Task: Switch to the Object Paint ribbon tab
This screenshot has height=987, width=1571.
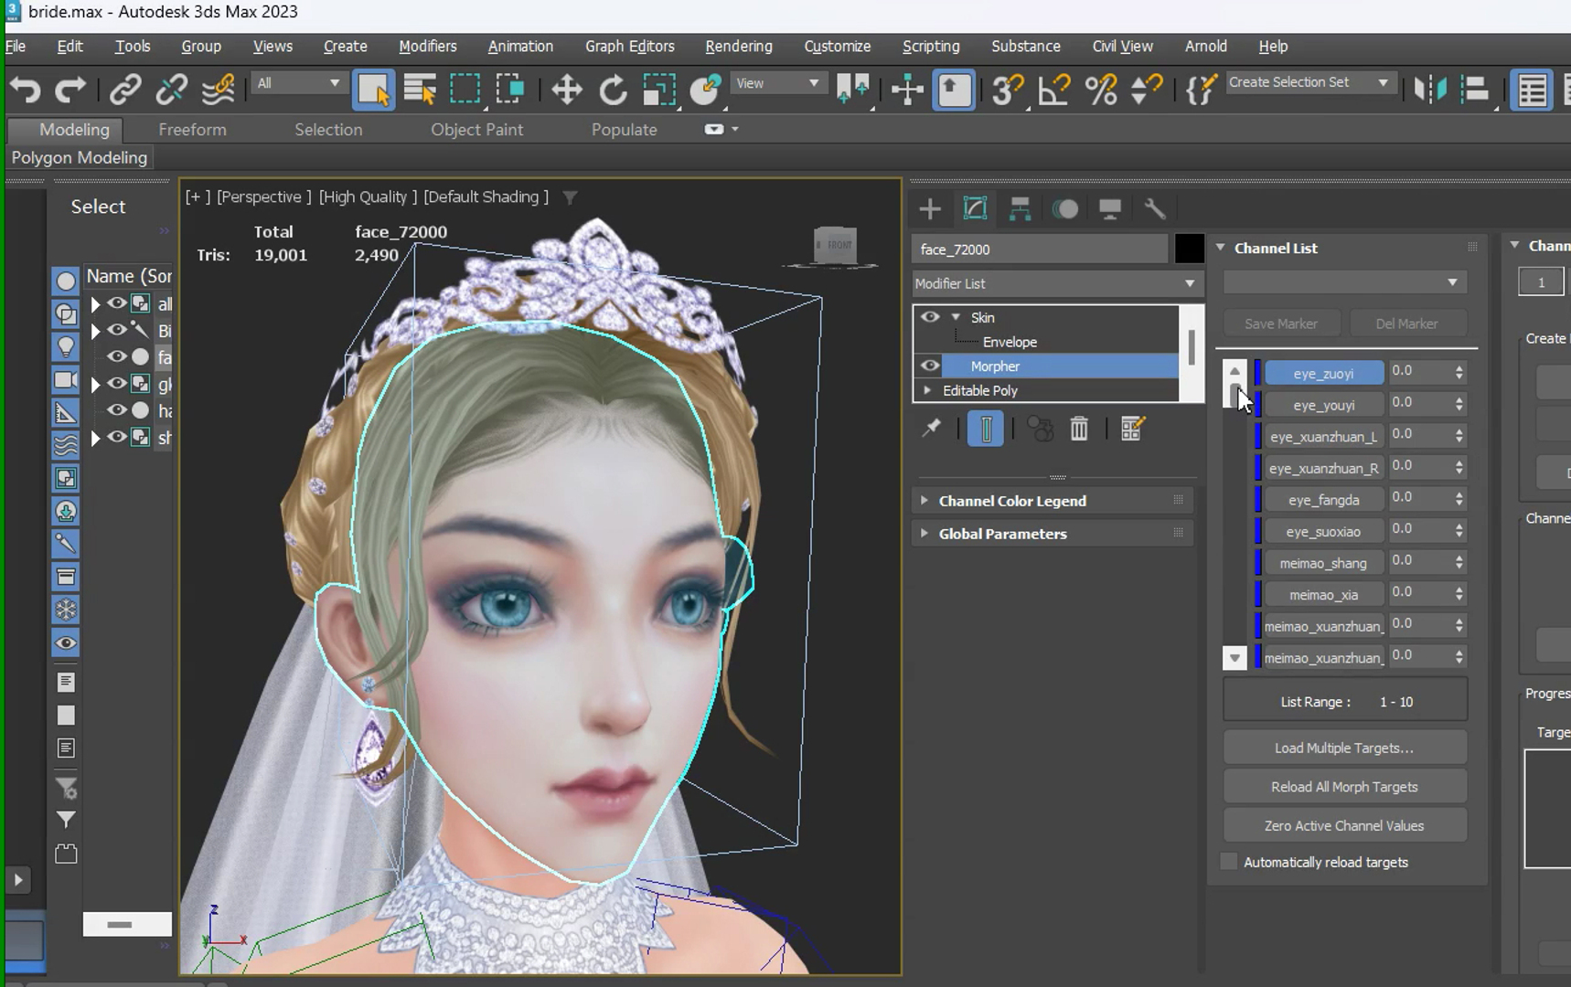Action: click(477, 130)
